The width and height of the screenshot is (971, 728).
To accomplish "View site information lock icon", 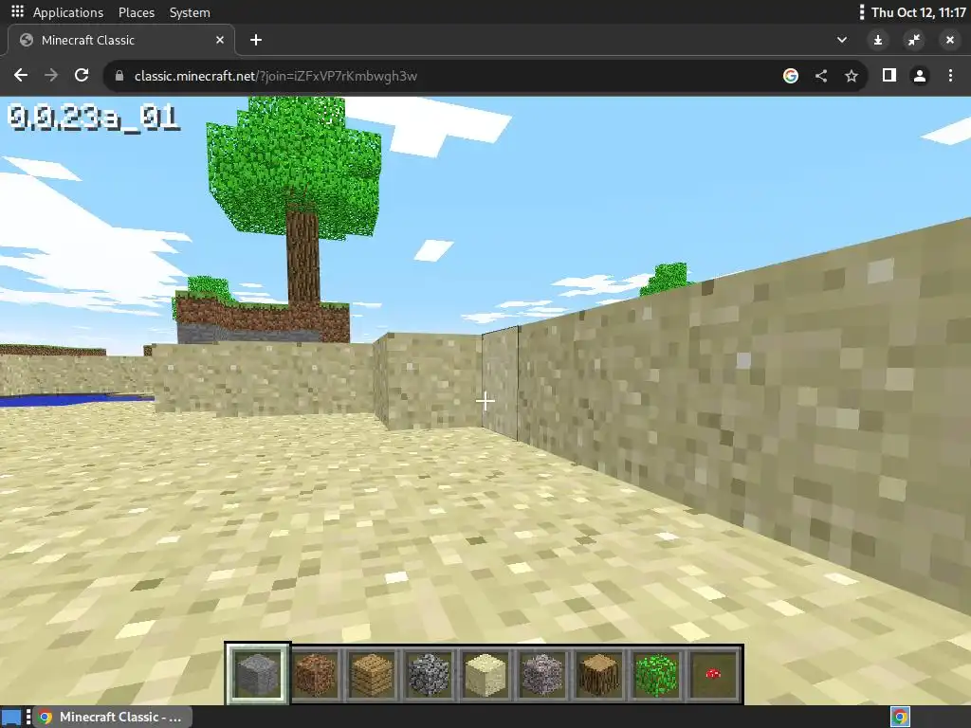I will tap(119, 76).
